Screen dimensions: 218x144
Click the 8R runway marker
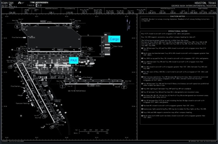coord(19,49)
